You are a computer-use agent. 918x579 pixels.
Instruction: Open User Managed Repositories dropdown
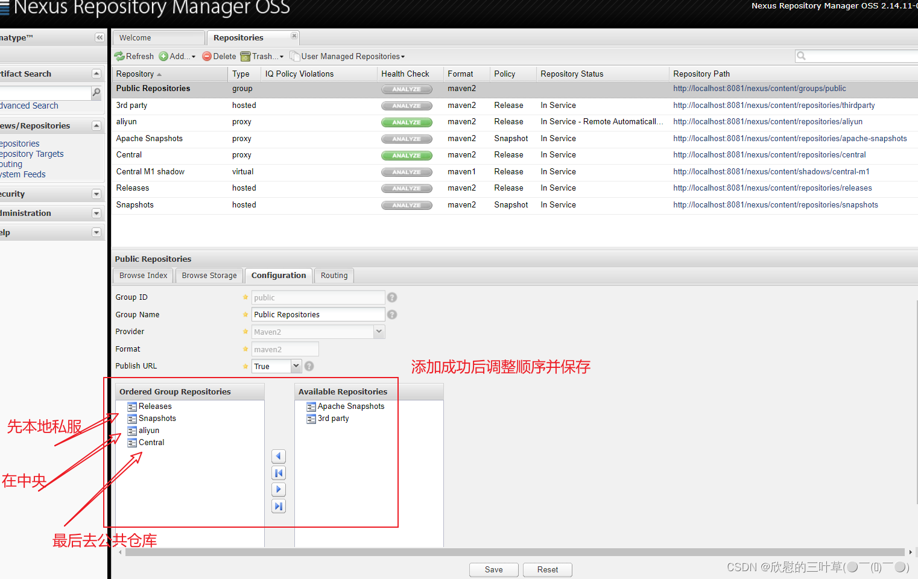[348, 56]
